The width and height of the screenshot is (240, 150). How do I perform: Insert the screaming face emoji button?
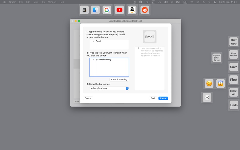(221, 83)
